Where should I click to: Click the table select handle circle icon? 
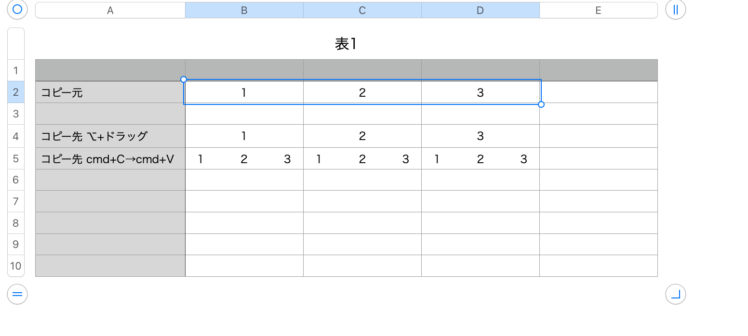point(17,10)
